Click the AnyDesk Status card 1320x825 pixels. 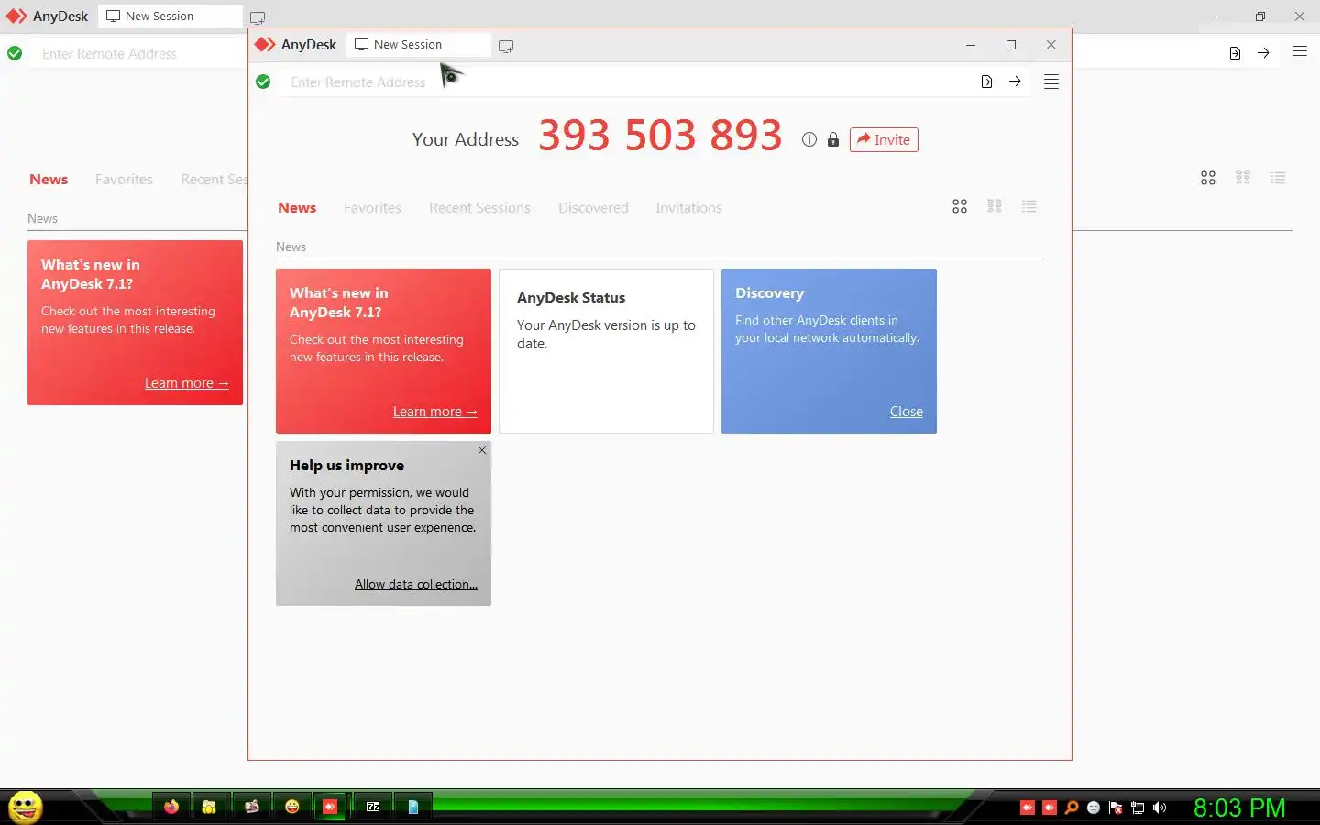tap(606, 350)
